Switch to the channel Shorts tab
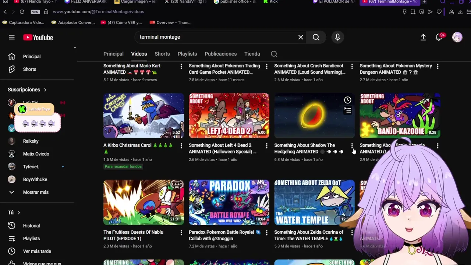Viewport: 471px width, 265px height. pyautogui.click(x=162, y=54)
